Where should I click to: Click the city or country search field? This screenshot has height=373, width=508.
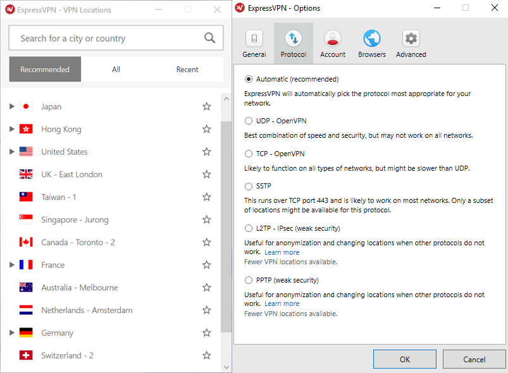(116, 38)
